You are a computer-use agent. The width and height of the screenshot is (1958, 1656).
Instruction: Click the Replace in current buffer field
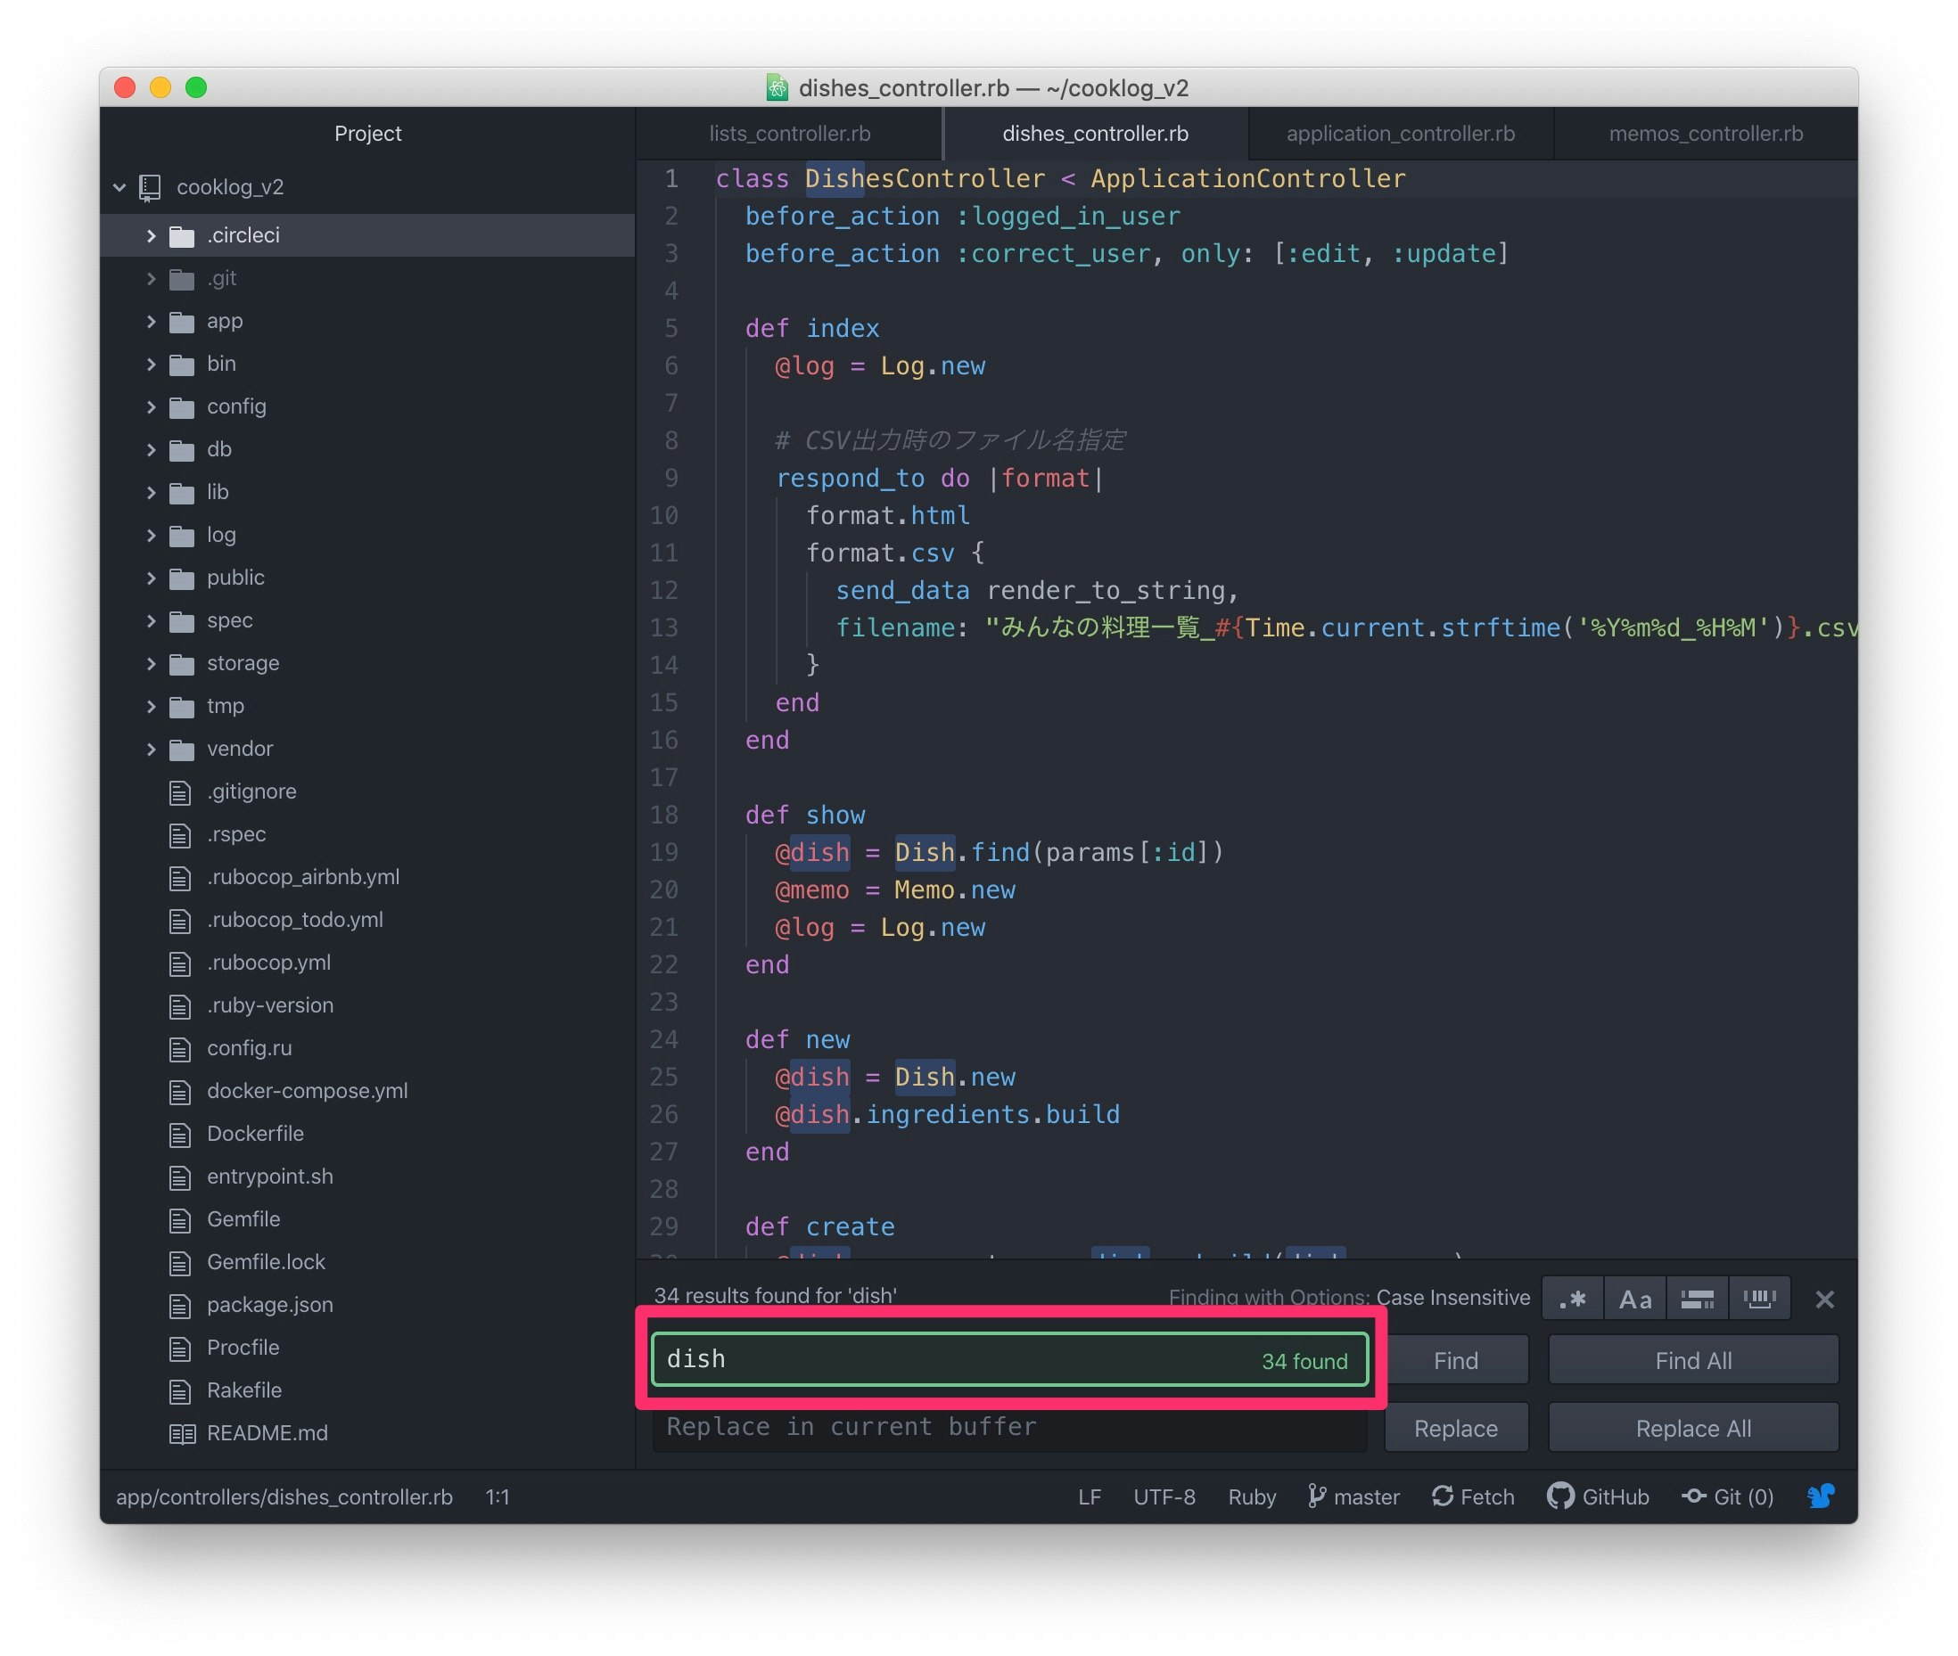click(x=1008, y=1427)
